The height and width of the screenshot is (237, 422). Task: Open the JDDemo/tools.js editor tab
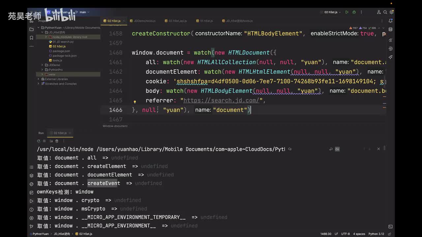[142, 21]
